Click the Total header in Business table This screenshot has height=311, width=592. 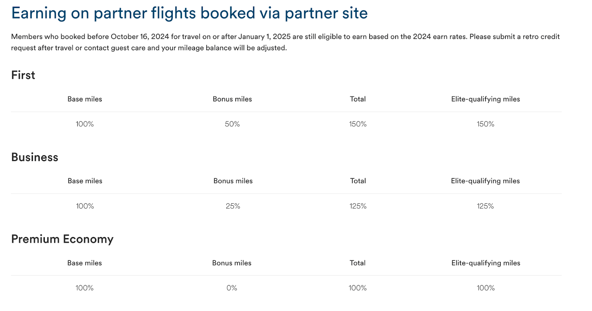[358, 181]
